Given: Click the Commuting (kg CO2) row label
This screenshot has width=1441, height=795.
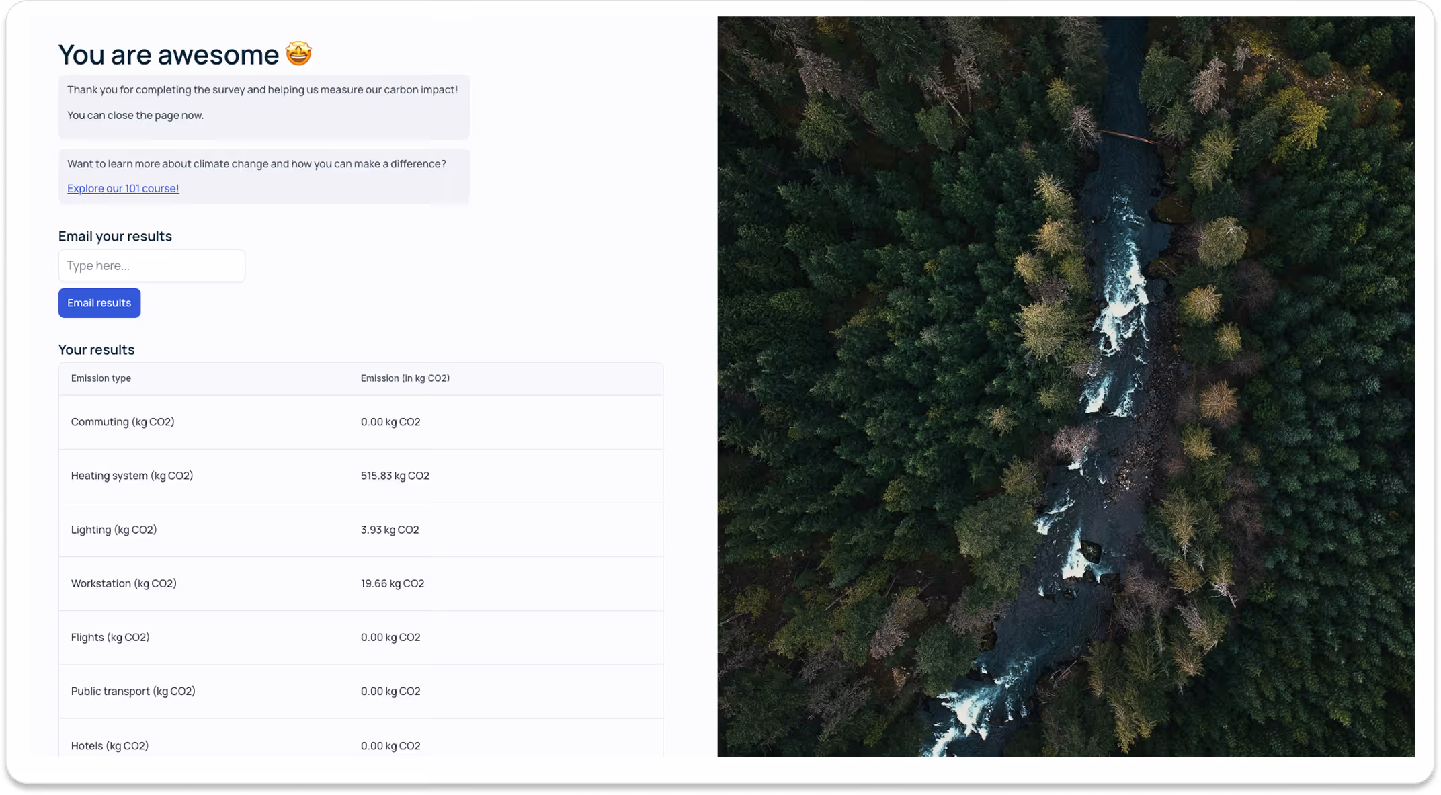Looking at the screenshot, I should [x=122, y=422].
